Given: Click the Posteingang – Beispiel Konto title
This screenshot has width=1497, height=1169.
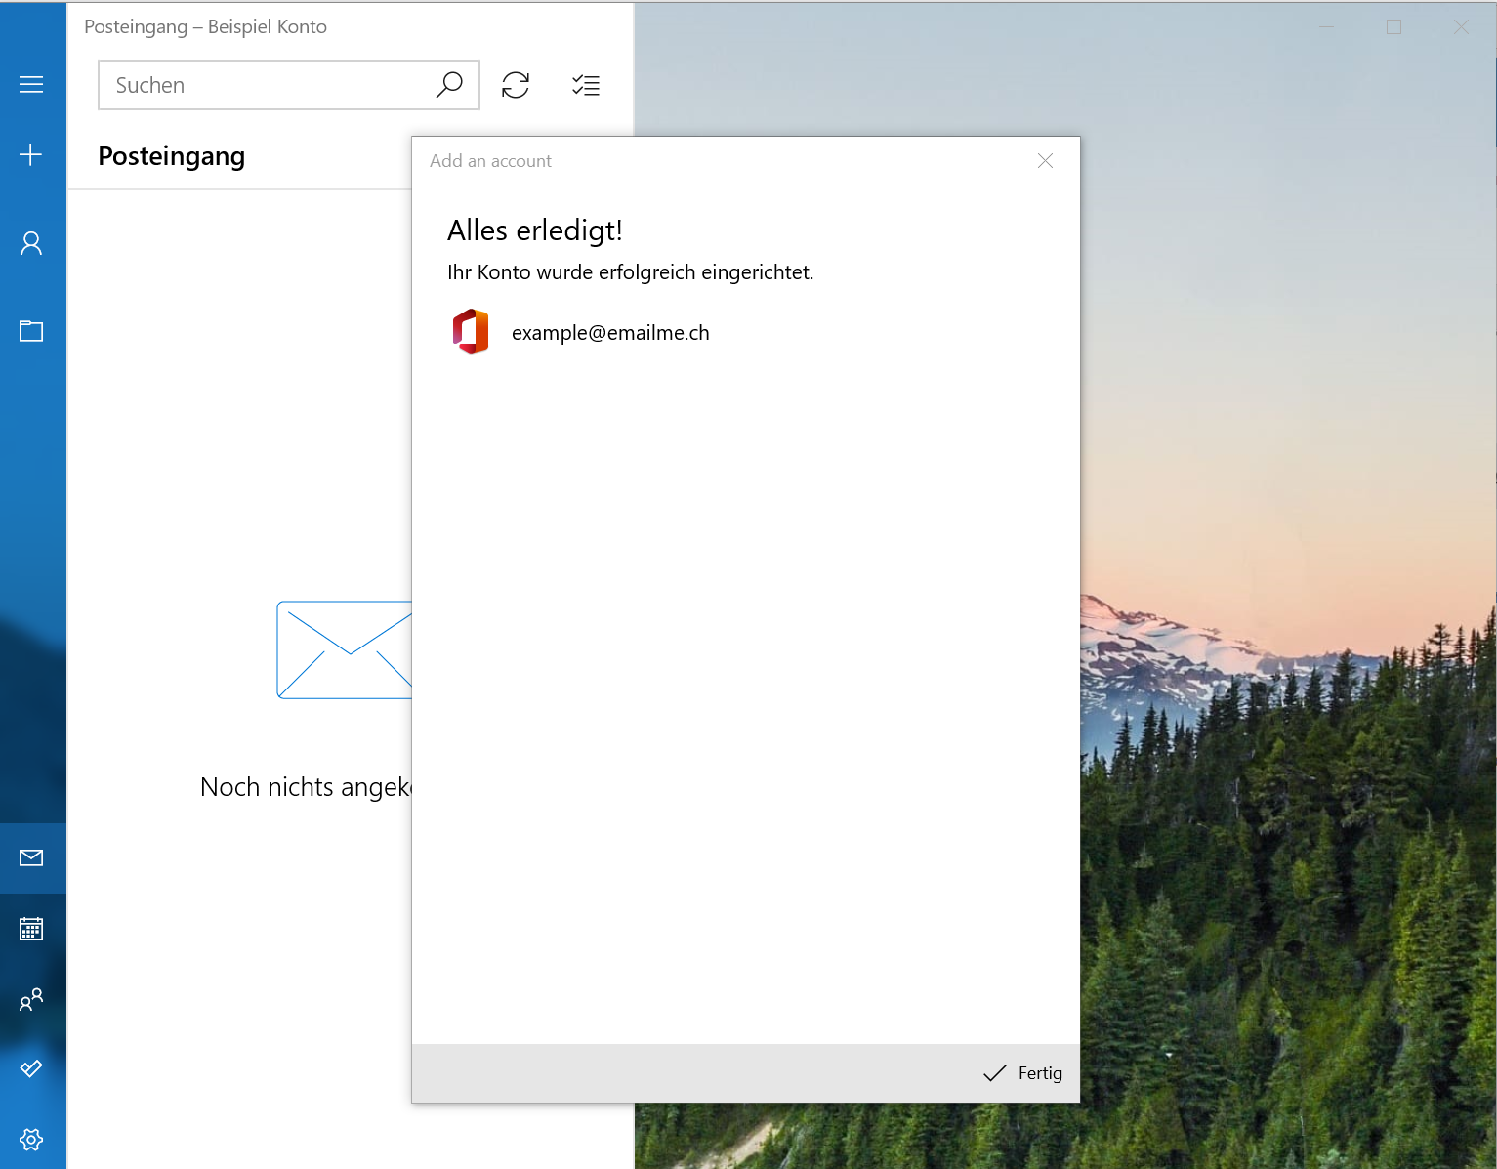Looking at the screenshot, I should [206, 27].
